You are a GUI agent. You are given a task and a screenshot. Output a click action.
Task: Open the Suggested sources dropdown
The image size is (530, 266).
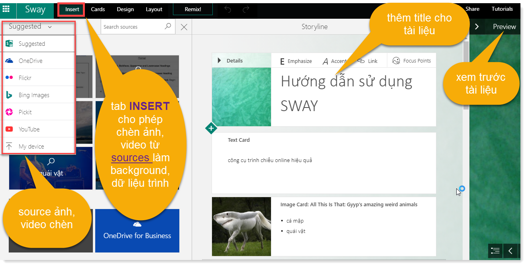30,27
